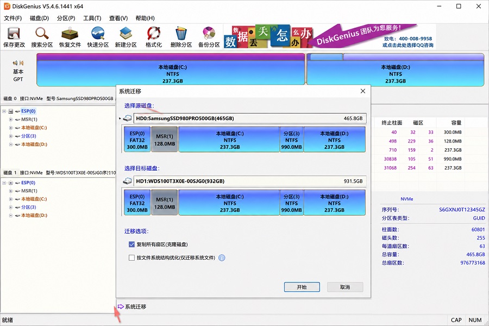This screenshot has height=326, width=489.
Task: Expand 本地磁盘(C:) node in disk 0 tree
Action: 11,128
